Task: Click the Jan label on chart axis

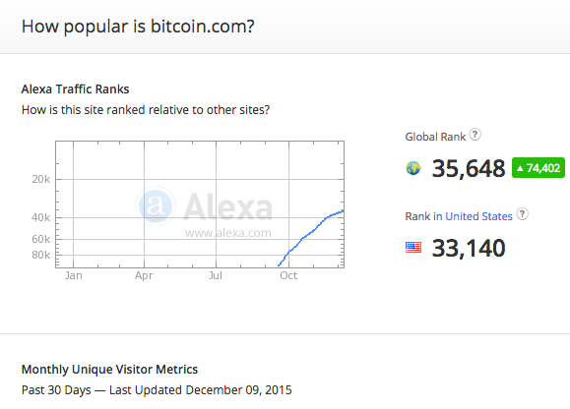Action: pyautogui.click(x=74, y=276)
